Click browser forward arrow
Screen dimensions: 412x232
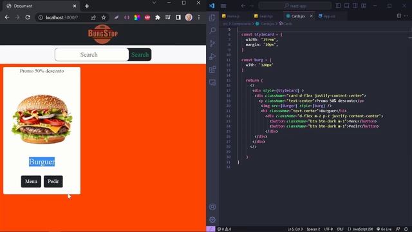click(17, 17)
